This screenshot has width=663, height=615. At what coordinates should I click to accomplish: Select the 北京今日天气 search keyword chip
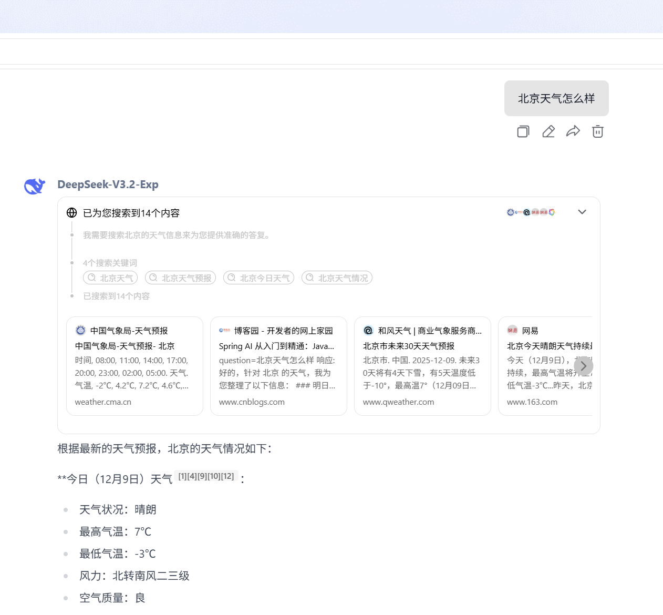tap(258, 278)
